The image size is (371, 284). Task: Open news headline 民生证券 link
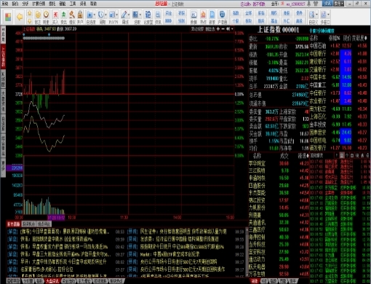[183, 232]
